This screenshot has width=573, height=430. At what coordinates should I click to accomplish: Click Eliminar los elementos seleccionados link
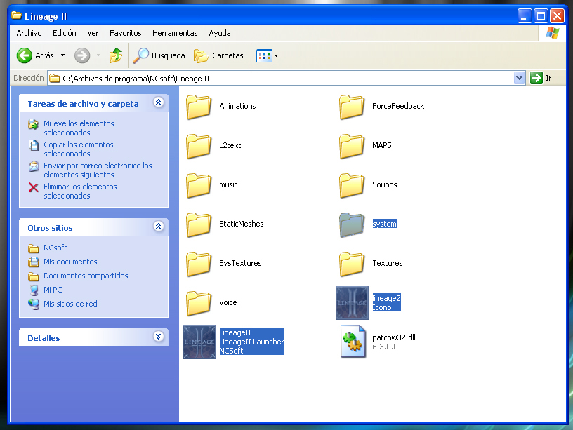(80, 192)
